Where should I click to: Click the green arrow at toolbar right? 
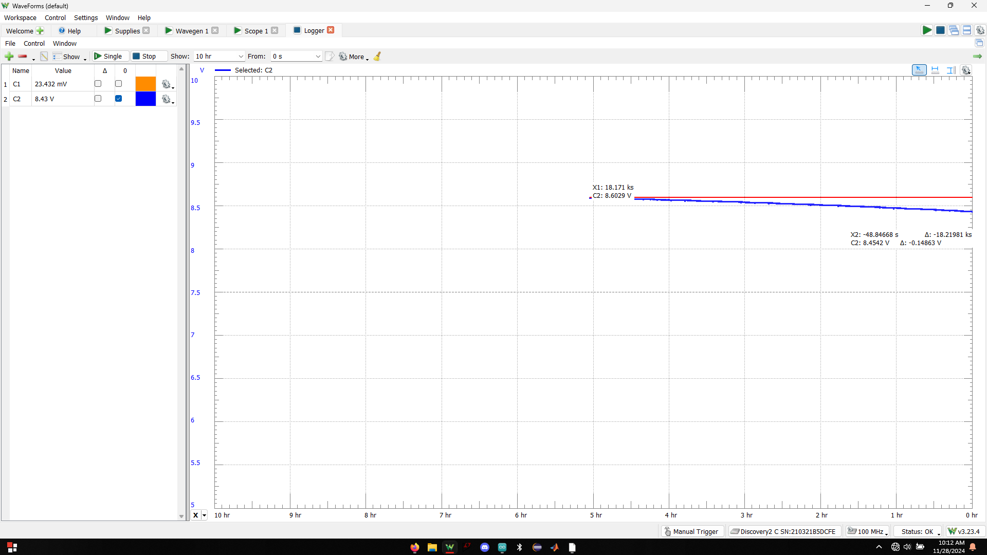point(977,57)
